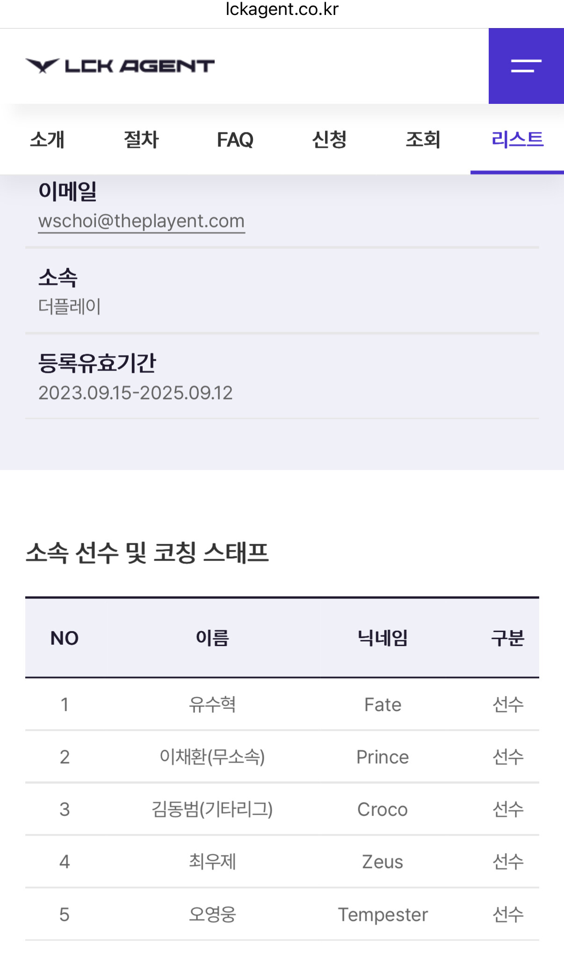Click the Croco nickname cell
564x969 pixels.
point(383,809)
